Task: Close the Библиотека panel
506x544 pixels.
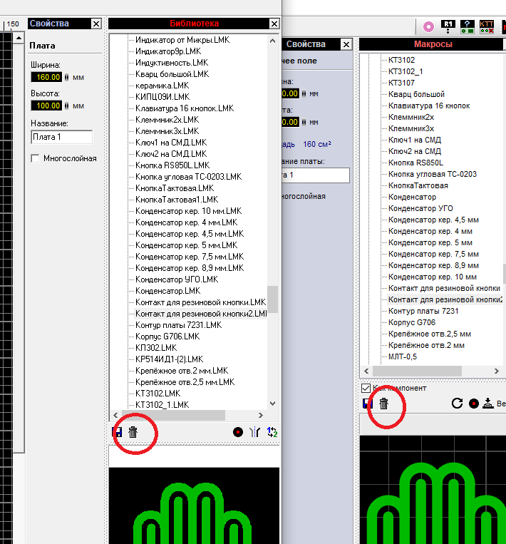Action: click(x=274, y=24)
